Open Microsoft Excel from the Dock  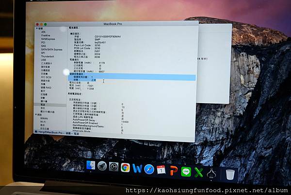198,172
